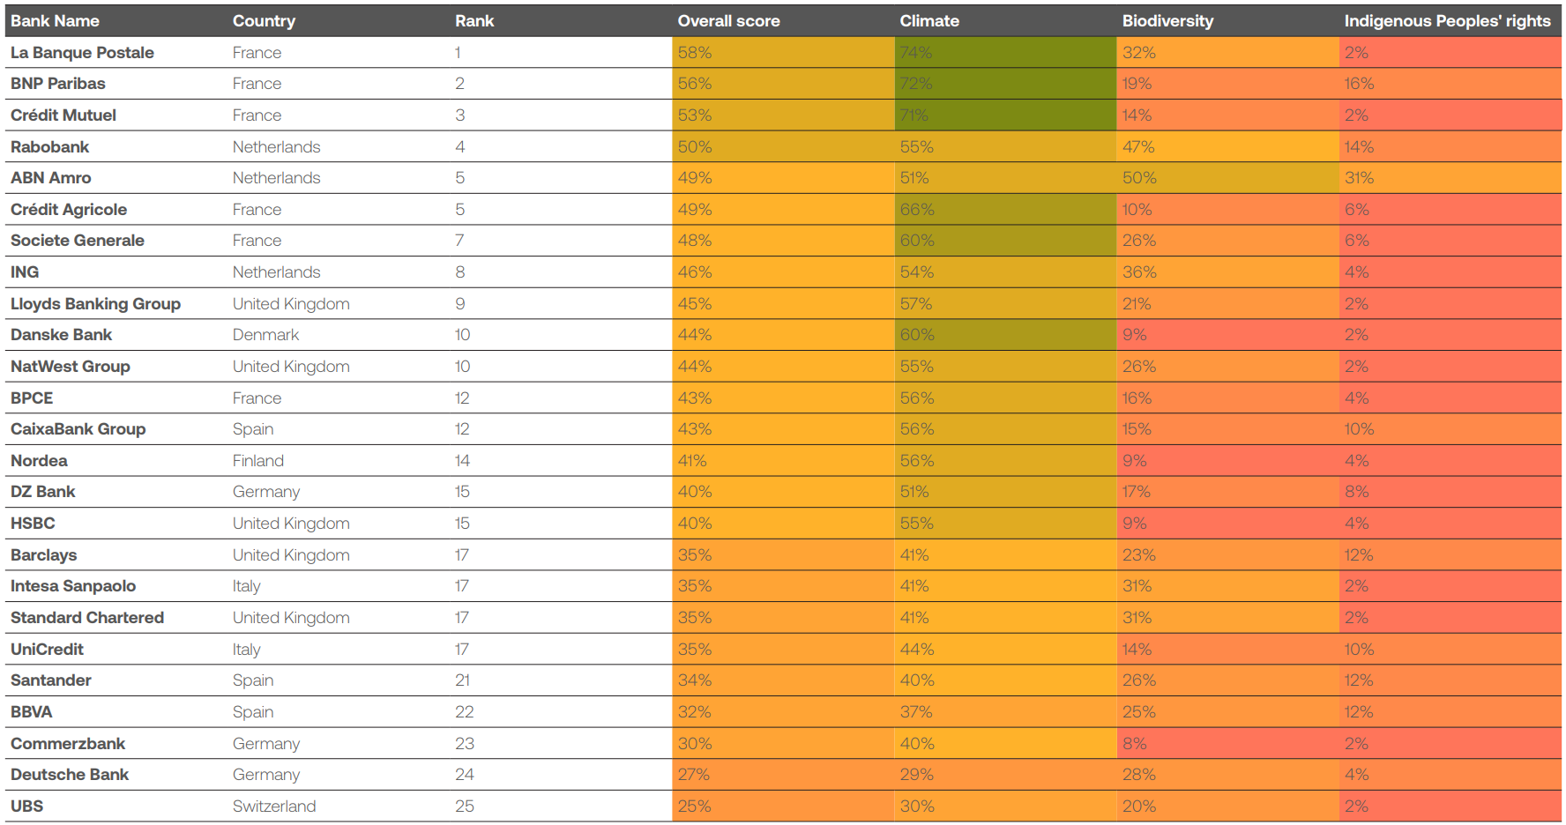This screenshot has height=825, width=1566.
Task: Select the Climate column header
Action: tap(929, 21)
